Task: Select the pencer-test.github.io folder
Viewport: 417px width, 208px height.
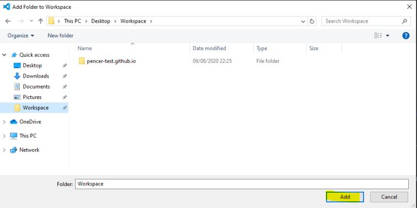Action: tap(111, 61)
